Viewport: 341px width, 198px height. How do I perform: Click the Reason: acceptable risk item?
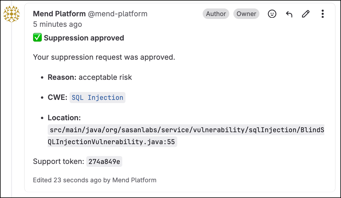click(90, 77)
